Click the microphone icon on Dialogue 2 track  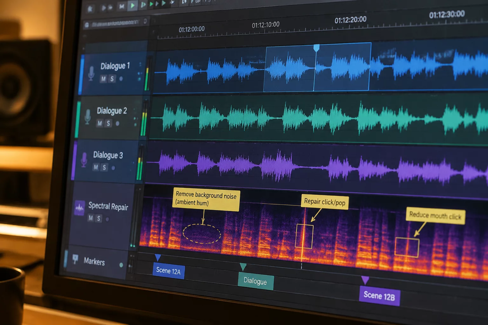tap(88, 117)
